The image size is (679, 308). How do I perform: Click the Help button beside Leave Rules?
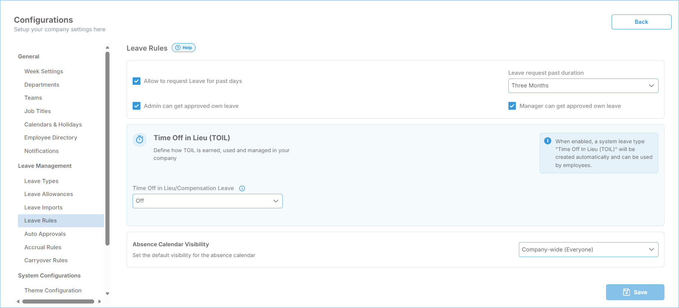(184, 48)
